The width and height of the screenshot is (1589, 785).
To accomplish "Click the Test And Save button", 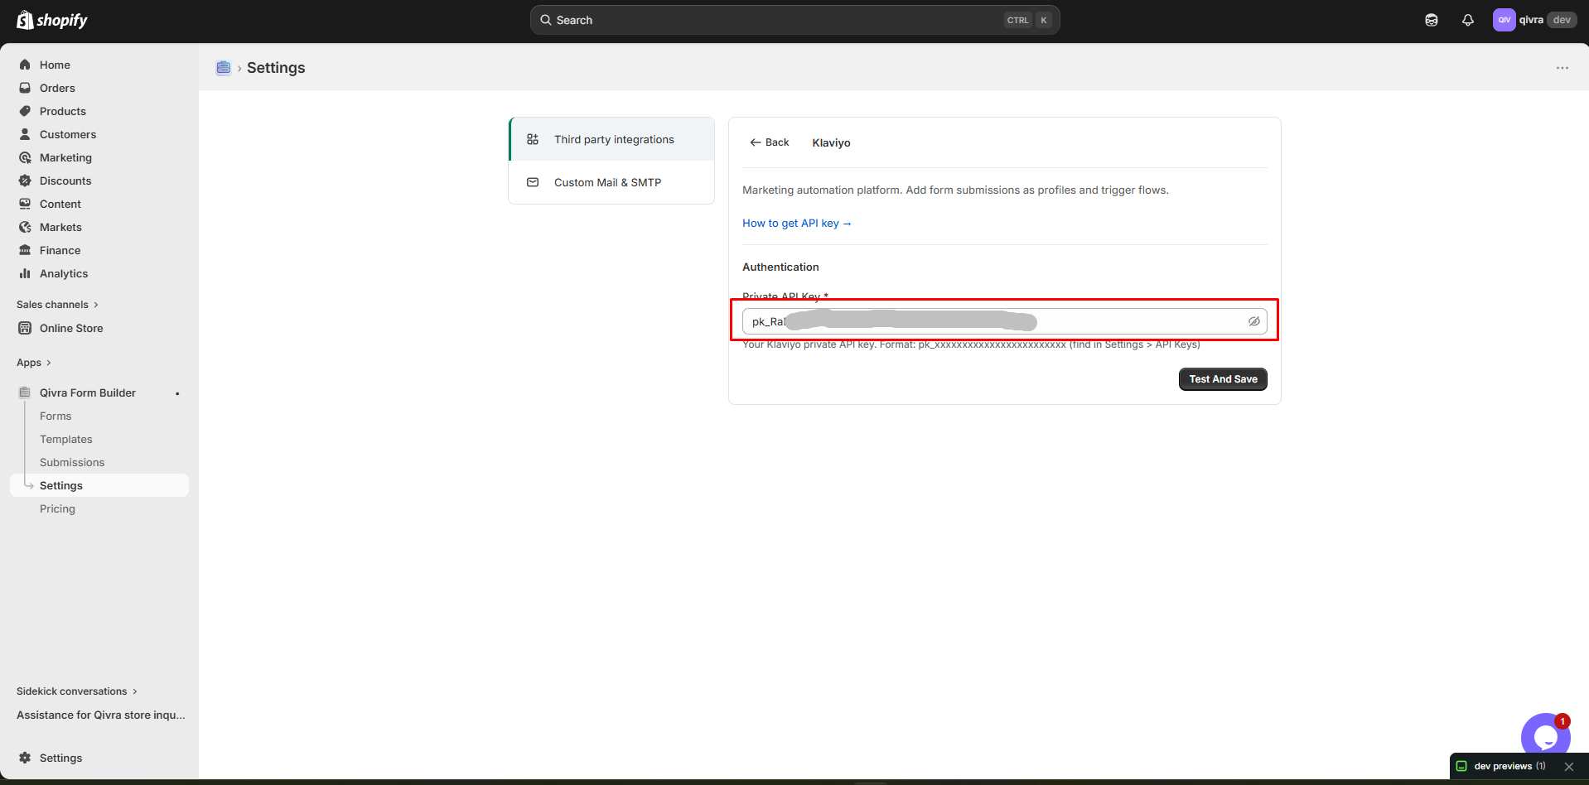I will coord(1223,379).
